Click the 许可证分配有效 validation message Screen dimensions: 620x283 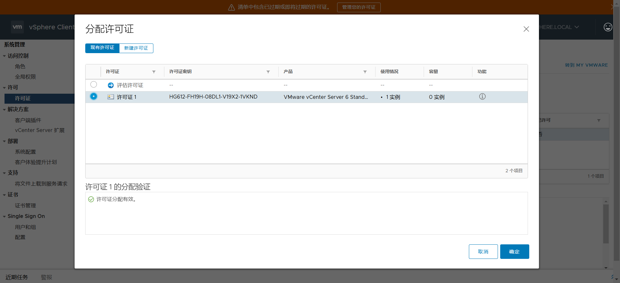click(117, 199)
